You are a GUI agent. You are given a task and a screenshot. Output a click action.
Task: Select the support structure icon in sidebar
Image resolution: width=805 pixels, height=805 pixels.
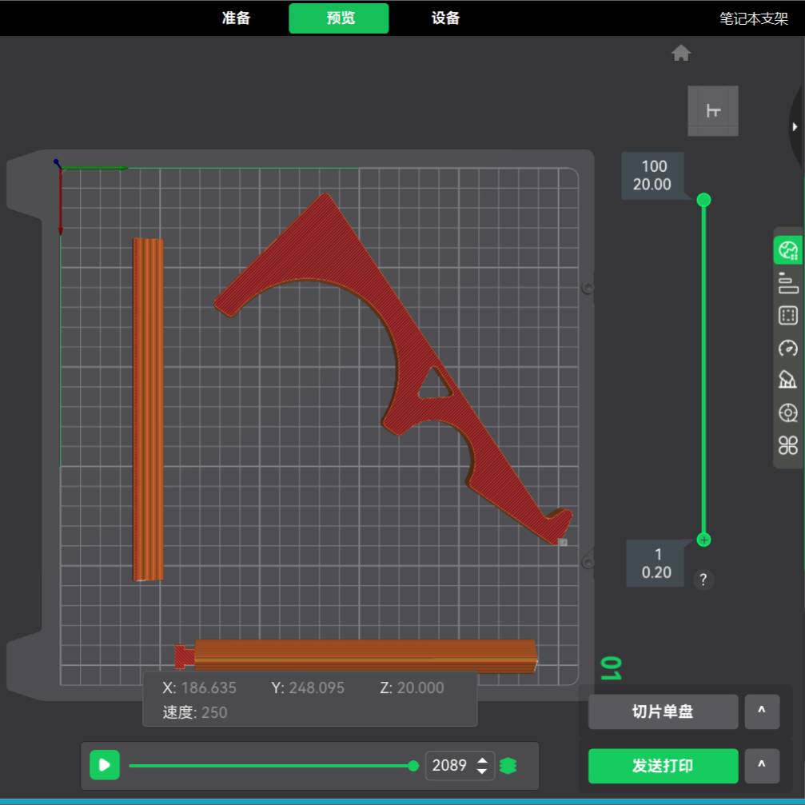788,380
